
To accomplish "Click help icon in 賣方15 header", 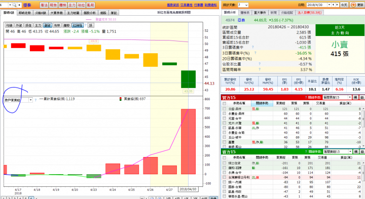I will (x=306, y=151).
